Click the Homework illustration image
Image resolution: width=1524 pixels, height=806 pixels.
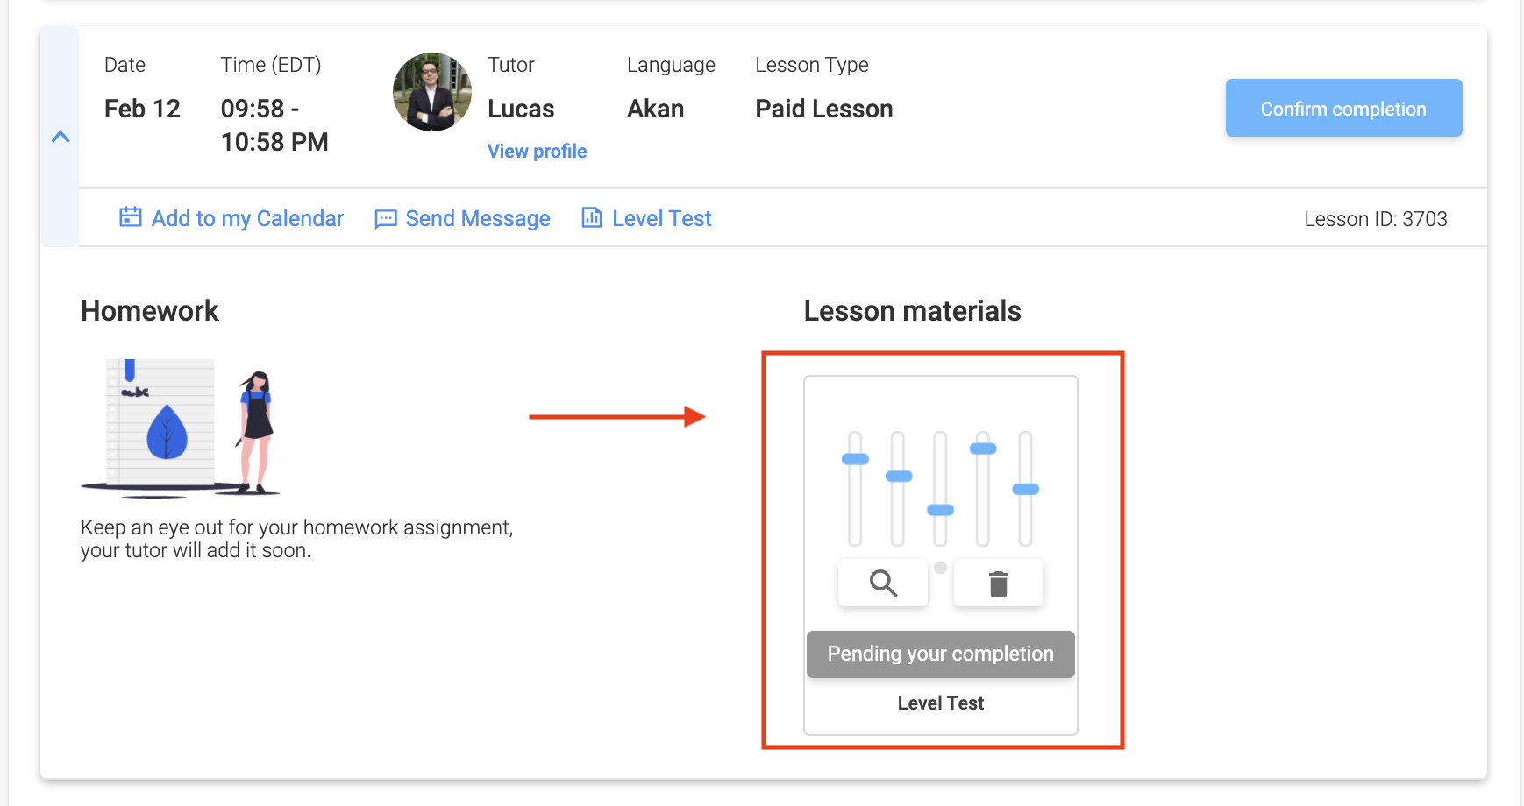tap(181, 428)
